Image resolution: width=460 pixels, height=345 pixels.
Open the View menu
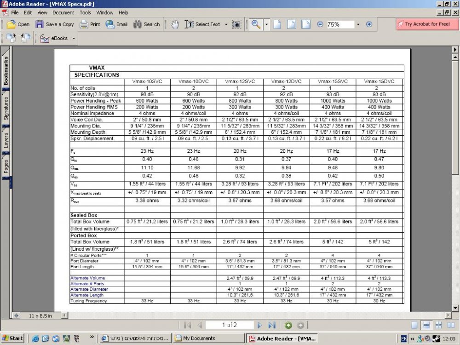click(42, 12)
